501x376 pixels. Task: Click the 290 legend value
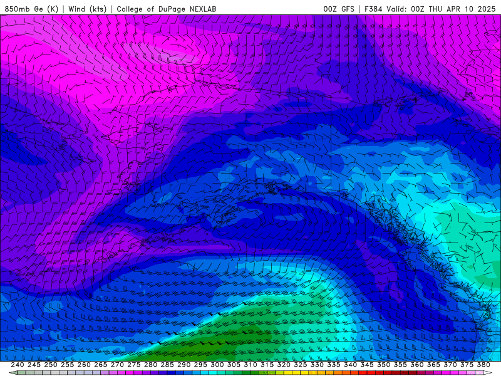pos(183,365)
